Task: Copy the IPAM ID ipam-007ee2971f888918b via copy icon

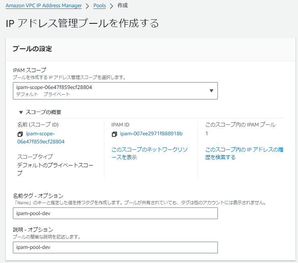Action: tap(114, 134)
